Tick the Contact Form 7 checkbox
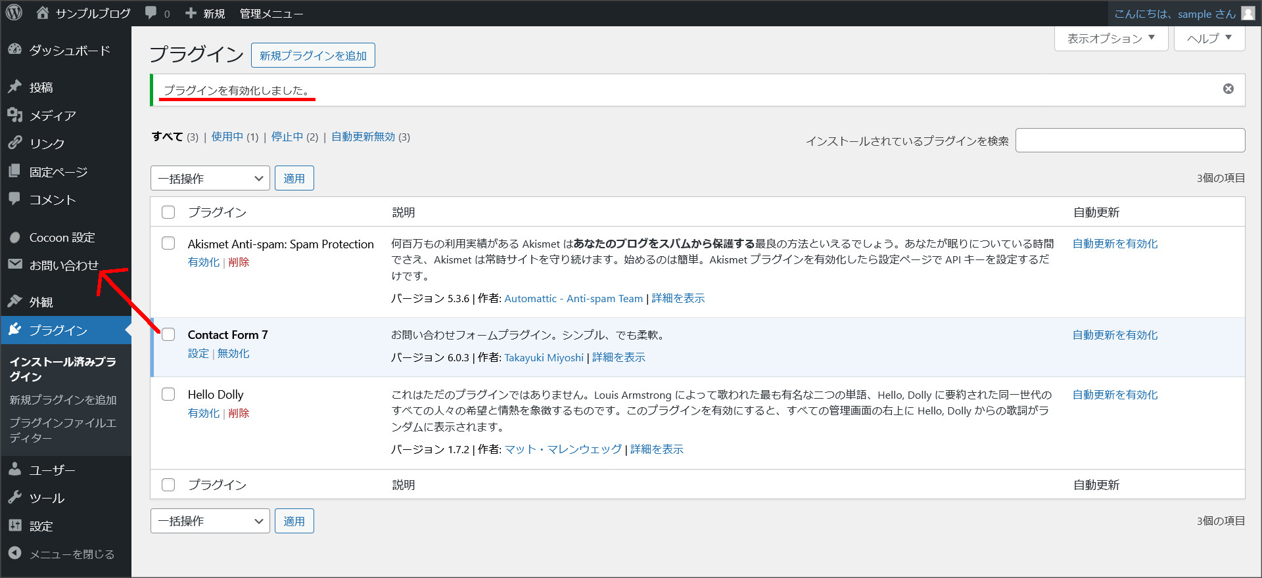This screenshot has width=1262, height=578. 169,335
